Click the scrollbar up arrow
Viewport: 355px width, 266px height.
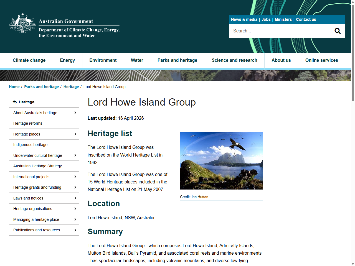[353, 2]
